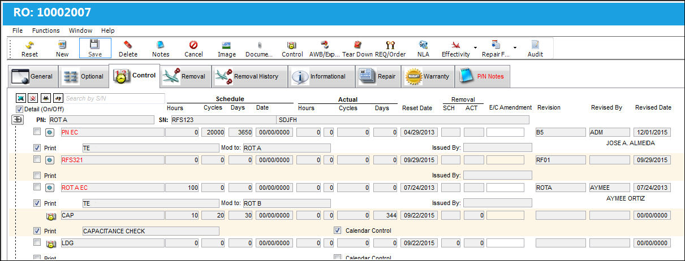Uncheck Print under the ROT A EC row
The height and width of the screenshot is (261, 685).
pyautogui.click(x=37, y=203)
